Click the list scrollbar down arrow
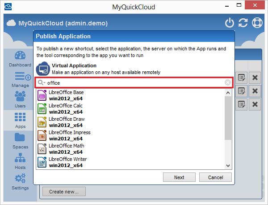The width and height of the screenshot is (268, 205). [x=228, y=165]
